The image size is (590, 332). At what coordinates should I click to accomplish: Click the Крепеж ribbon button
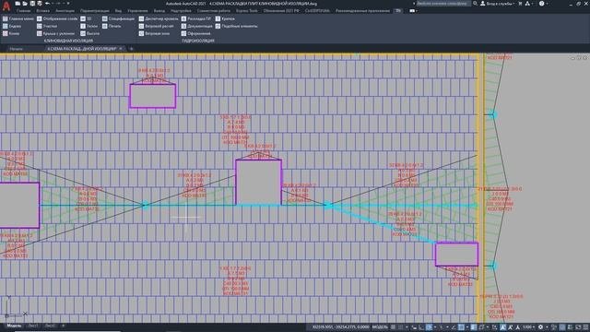(x=225, y=18)
